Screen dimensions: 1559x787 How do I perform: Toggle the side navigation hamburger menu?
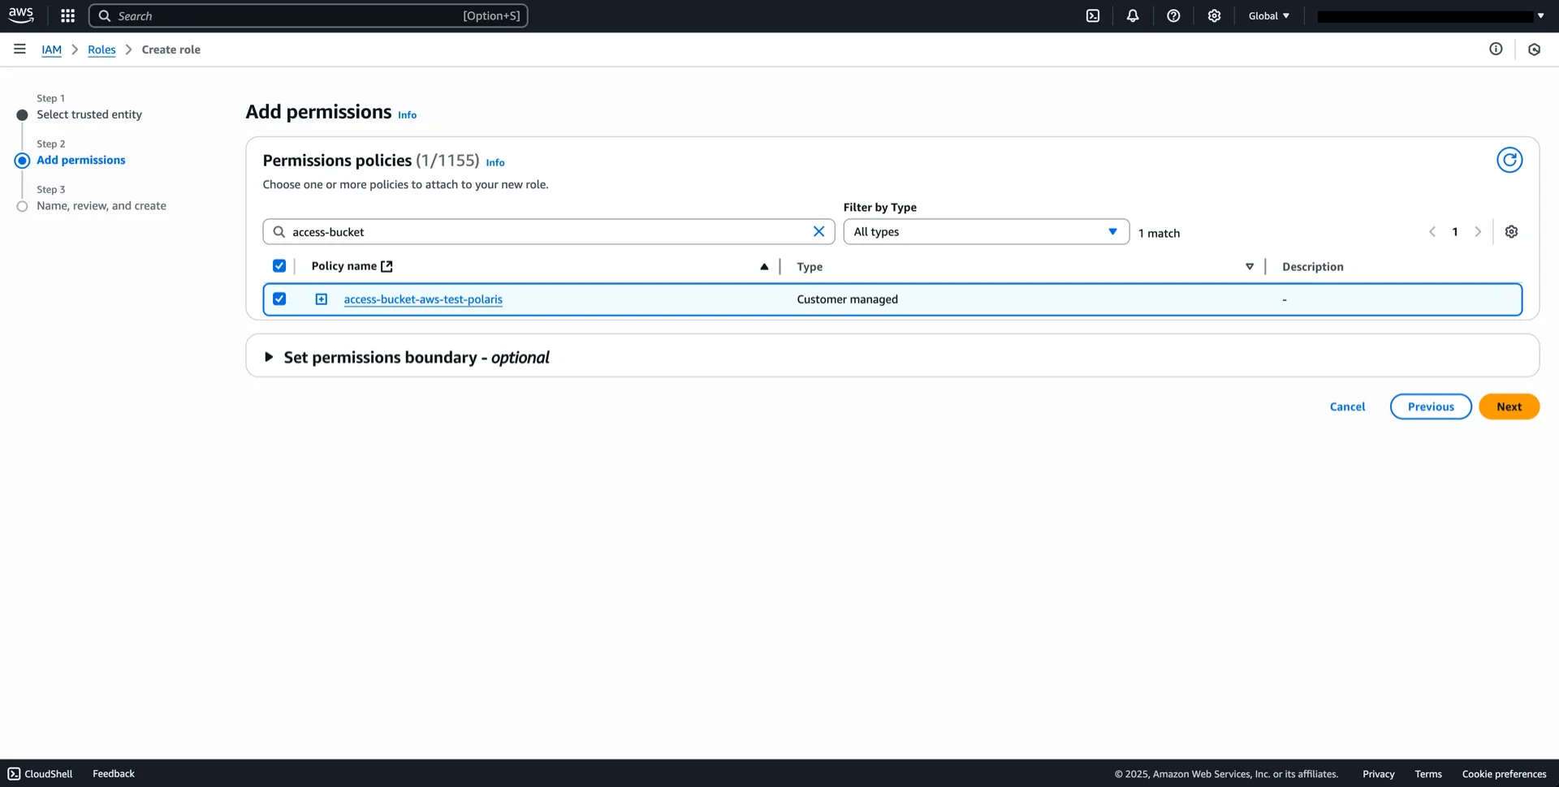coord(19,49)
